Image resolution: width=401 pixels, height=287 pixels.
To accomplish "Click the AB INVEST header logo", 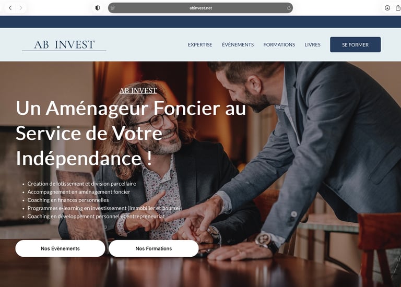I will click(x=64, y=45).
